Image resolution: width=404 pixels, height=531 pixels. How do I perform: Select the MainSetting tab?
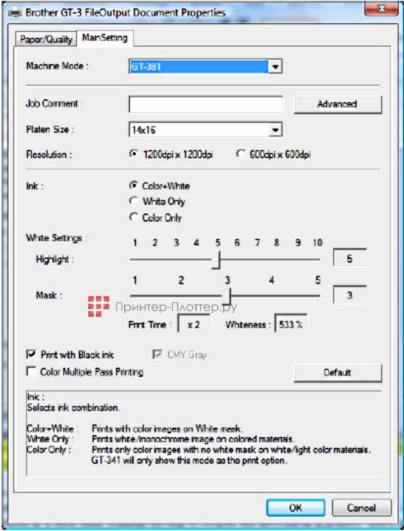(x=105, y=38)
